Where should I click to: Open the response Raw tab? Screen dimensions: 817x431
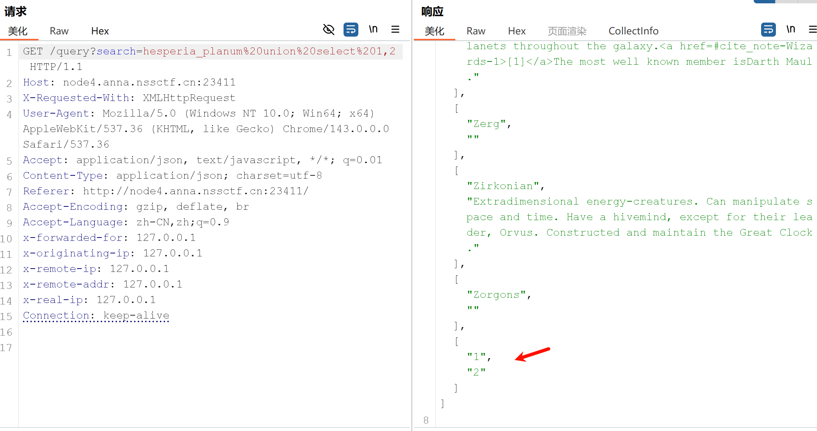click(476, 31)
